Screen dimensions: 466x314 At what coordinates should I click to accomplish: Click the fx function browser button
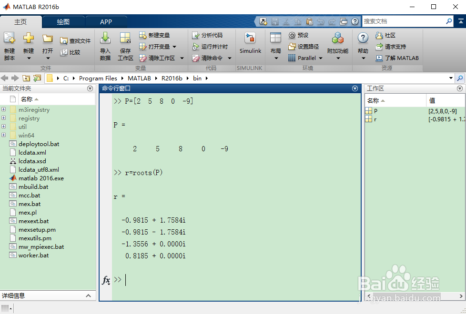click(x=106, y=280)
